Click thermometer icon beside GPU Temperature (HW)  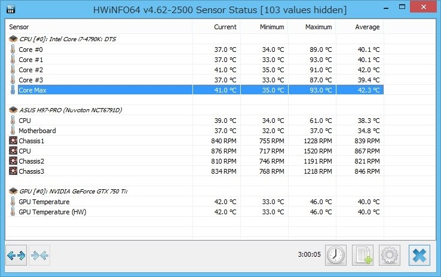click(x=13, y=211)
